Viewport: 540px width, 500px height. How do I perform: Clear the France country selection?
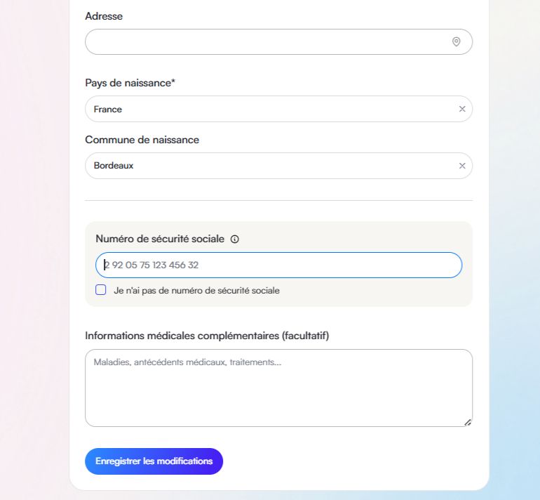click(x=462, y=109)
